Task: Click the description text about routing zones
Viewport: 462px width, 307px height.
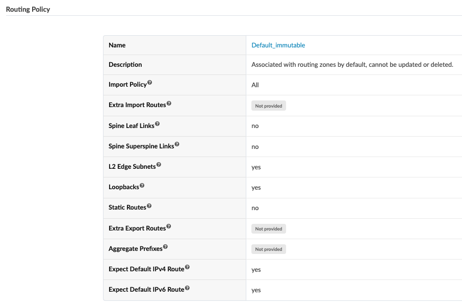Action: point(352,65)
